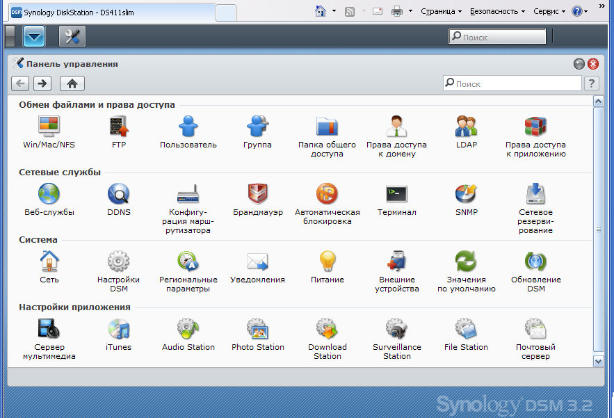Select the Synology DiskStation browser tab
The width and height of the screenshot is (614, 418).
pyautogui.click(x=112, y=13)
